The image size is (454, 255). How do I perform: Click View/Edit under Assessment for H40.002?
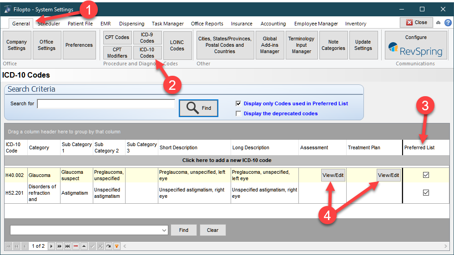[333, 175]
